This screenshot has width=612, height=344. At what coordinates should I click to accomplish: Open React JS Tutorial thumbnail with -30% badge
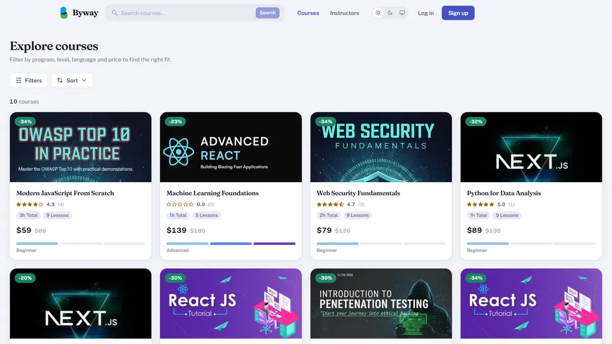point(231,303)
